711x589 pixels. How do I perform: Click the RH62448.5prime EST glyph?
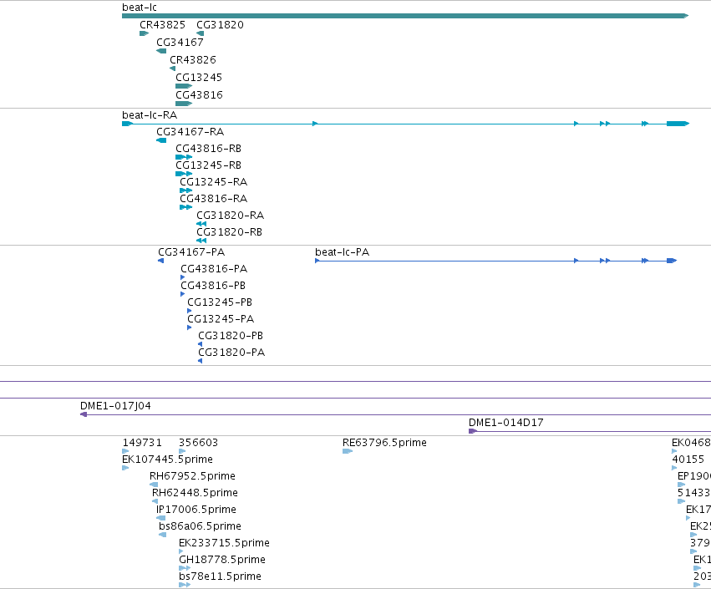155,501
